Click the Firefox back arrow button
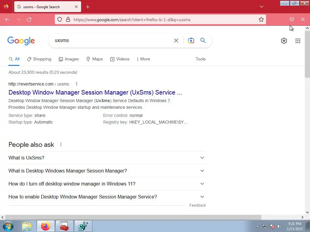Viewport: 310px width, 232px height. (x=7, y=20)
